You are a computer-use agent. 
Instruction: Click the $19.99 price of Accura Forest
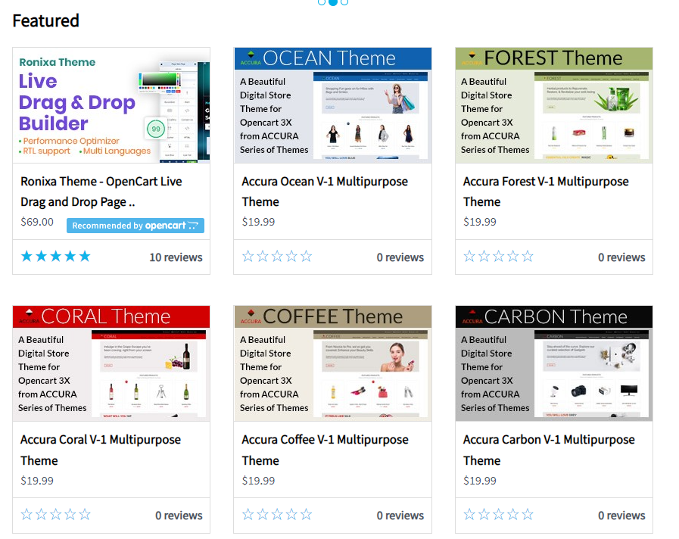pyautogui.click(x=480, y=222)
